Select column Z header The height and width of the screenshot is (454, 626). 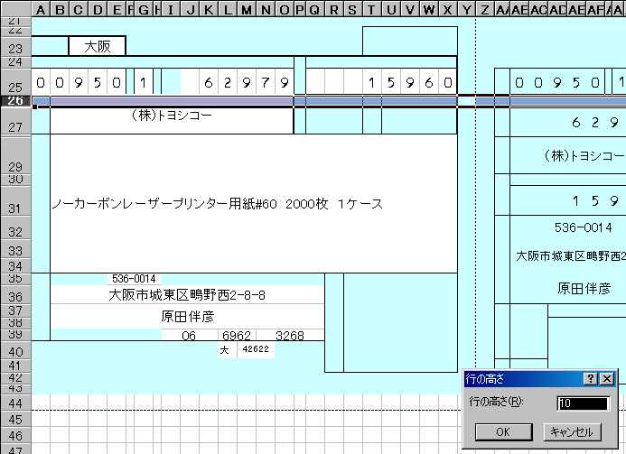pos(485,10)
